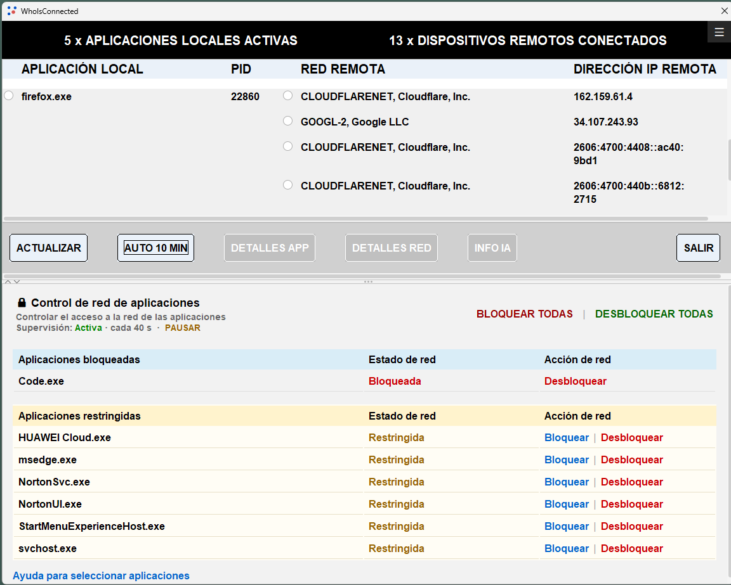Click the ACTUALIZAR button
This screenshot has height=585, width=731.
click(x=48, y=248)
